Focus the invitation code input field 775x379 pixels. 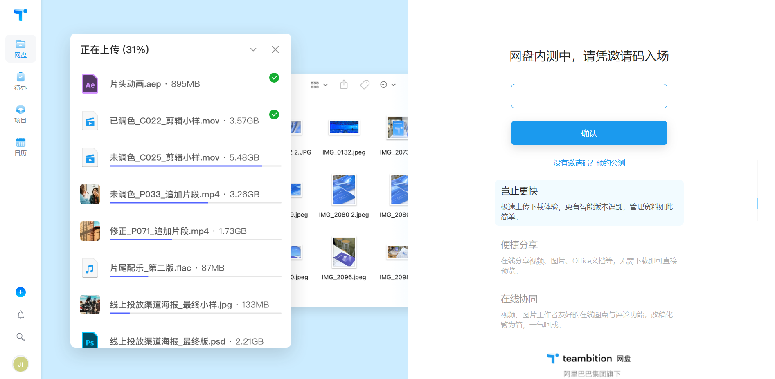[x=589, y=96]
